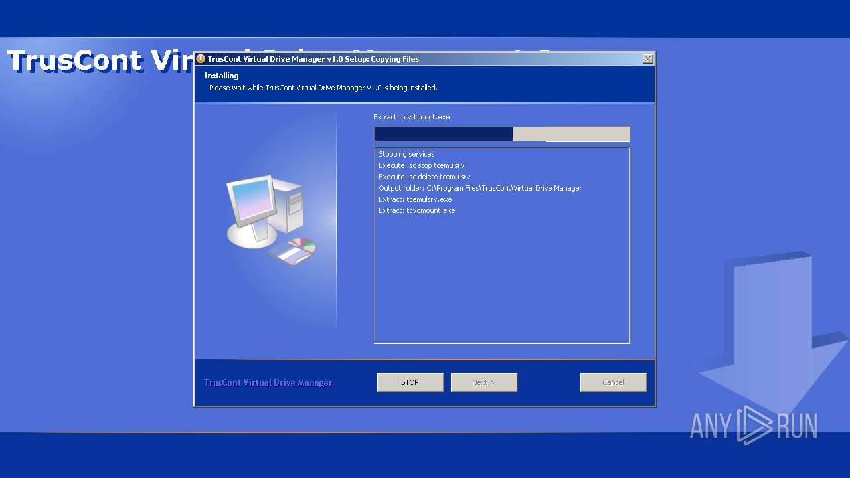The height and width of the screenshot is (478, 850).
Task: Click the installation progress bar
Action: pyautogui.click(x=502, y=135)
